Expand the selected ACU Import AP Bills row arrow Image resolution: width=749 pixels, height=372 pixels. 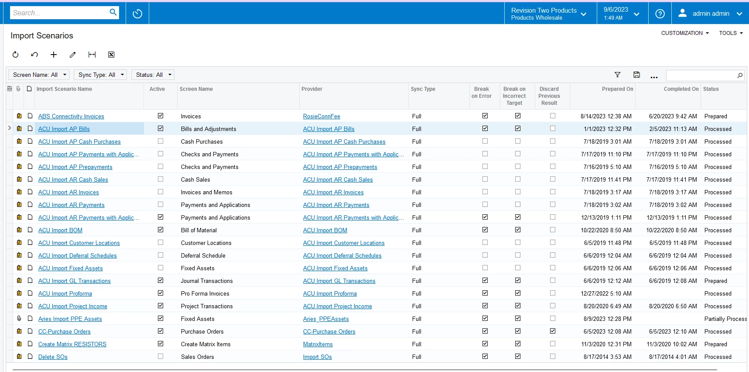pyautogui.click(x=10, y=128)
